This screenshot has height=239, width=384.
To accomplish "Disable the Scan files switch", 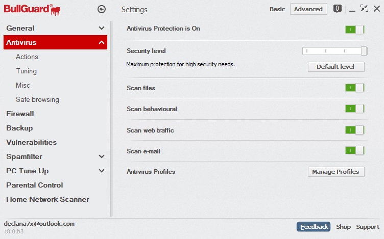I will click(354, 88).
